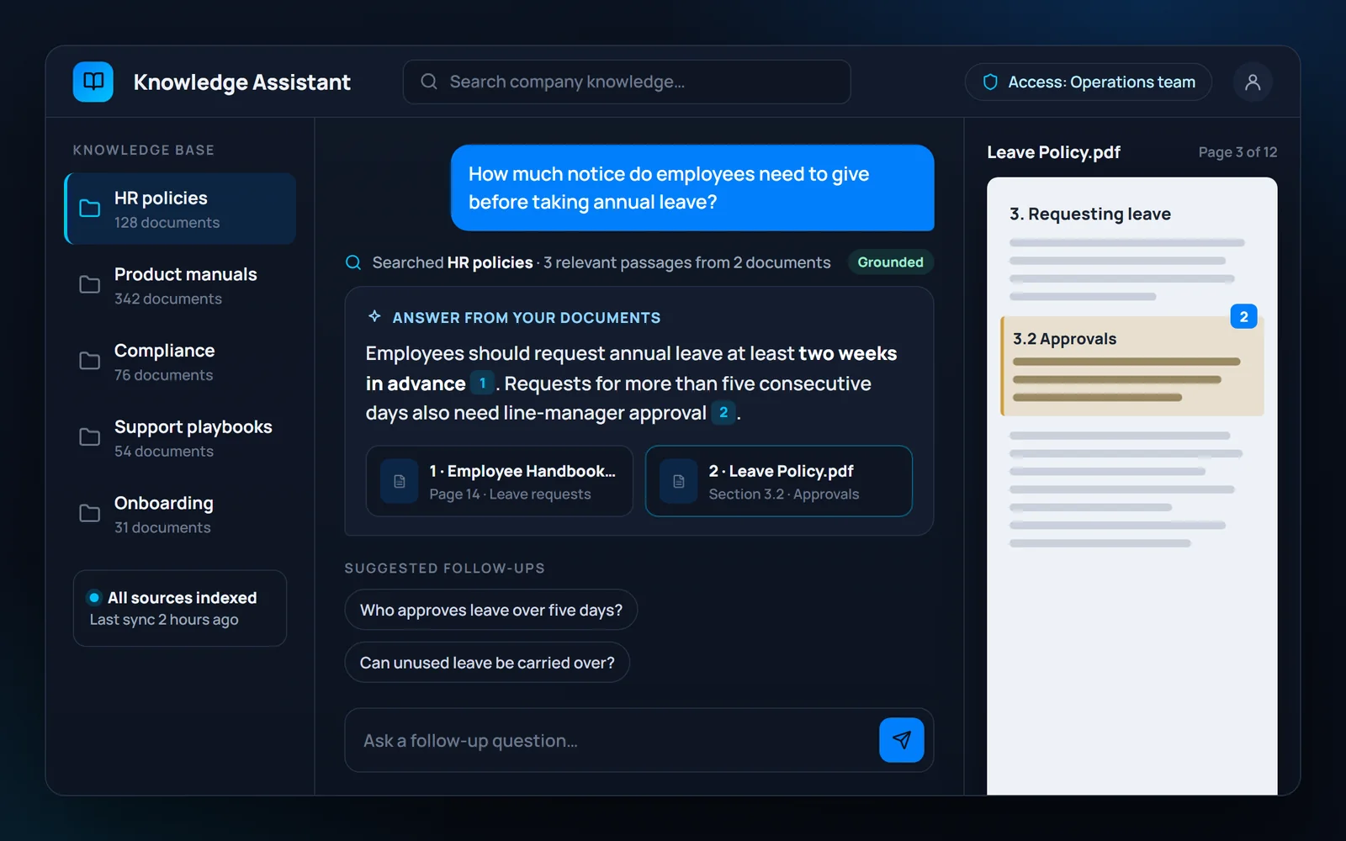
Task: Click the "Last sync 2 hours ago" text
Action: [x=164, y=620]
